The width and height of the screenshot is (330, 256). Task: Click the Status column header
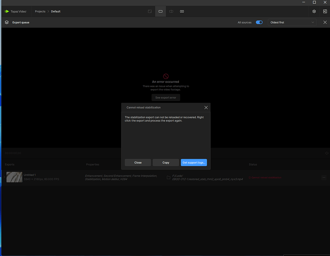[253, 165]
